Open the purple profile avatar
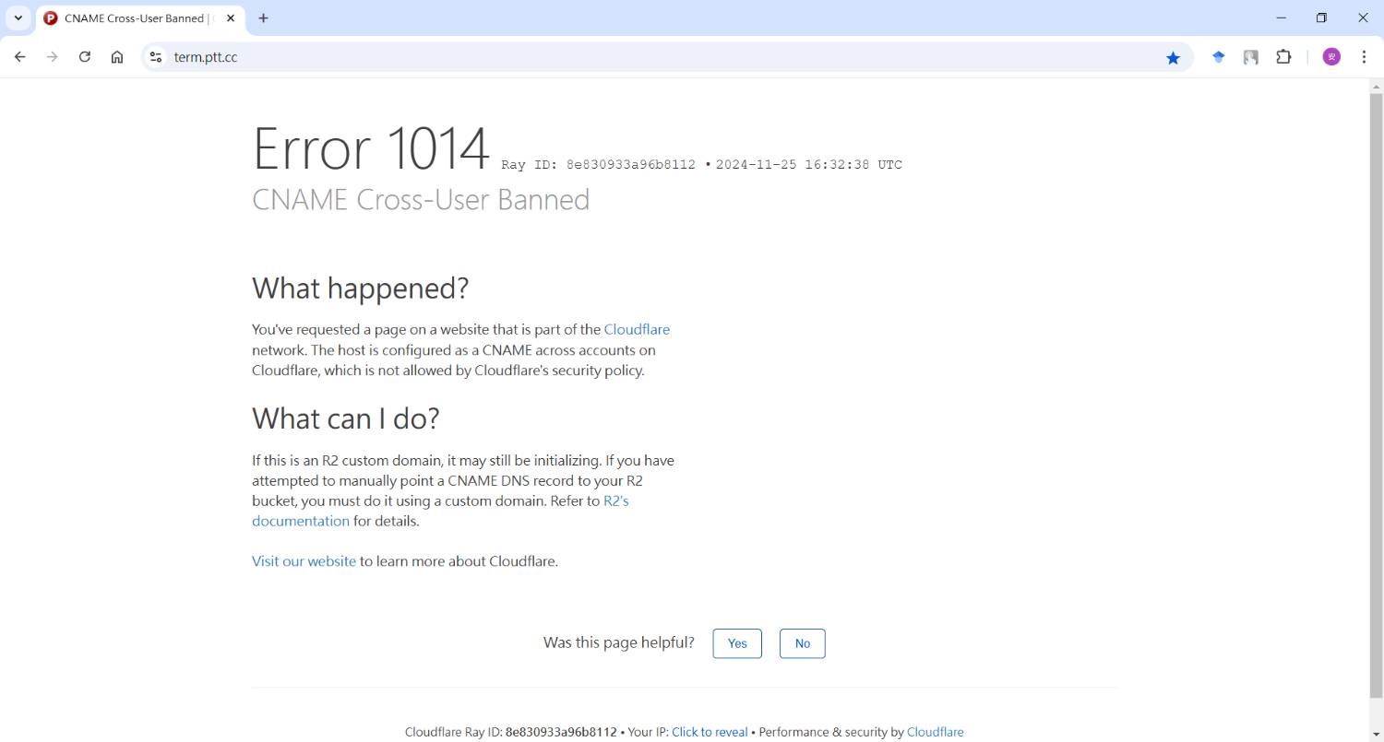Screen dimensions: 1384x742 point(1331,57)
